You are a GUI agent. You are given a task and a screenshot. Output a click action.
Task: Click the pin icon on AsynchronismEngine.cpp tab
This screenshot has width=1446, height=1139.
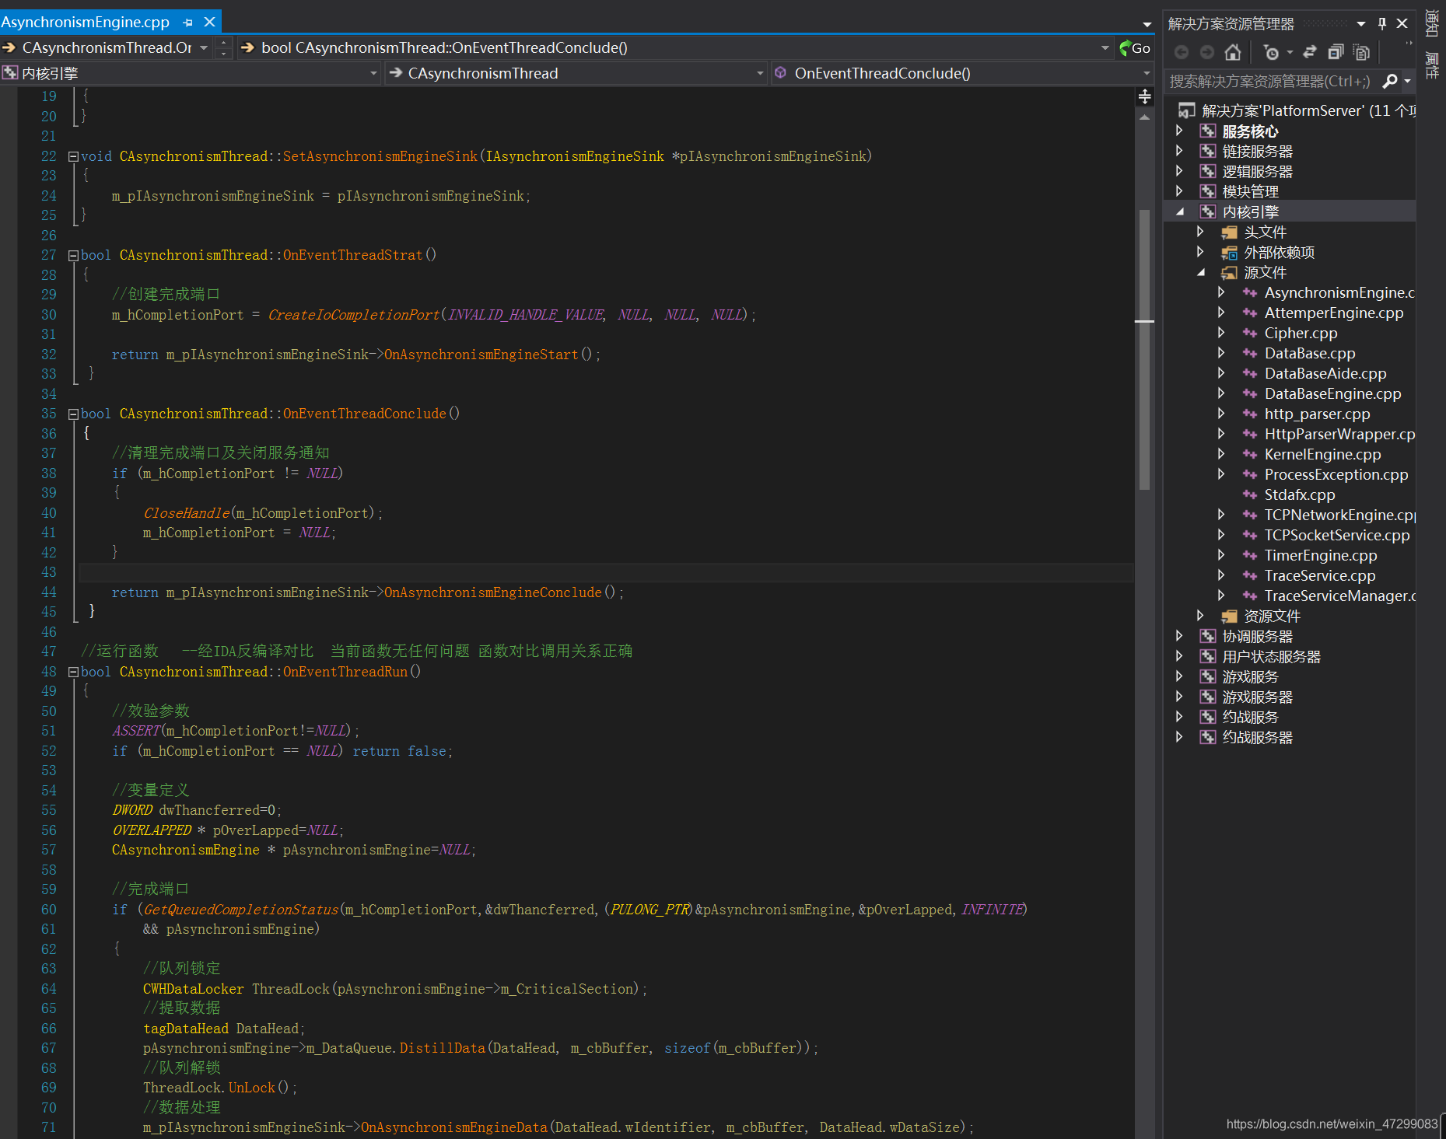(x=187, y=23)
